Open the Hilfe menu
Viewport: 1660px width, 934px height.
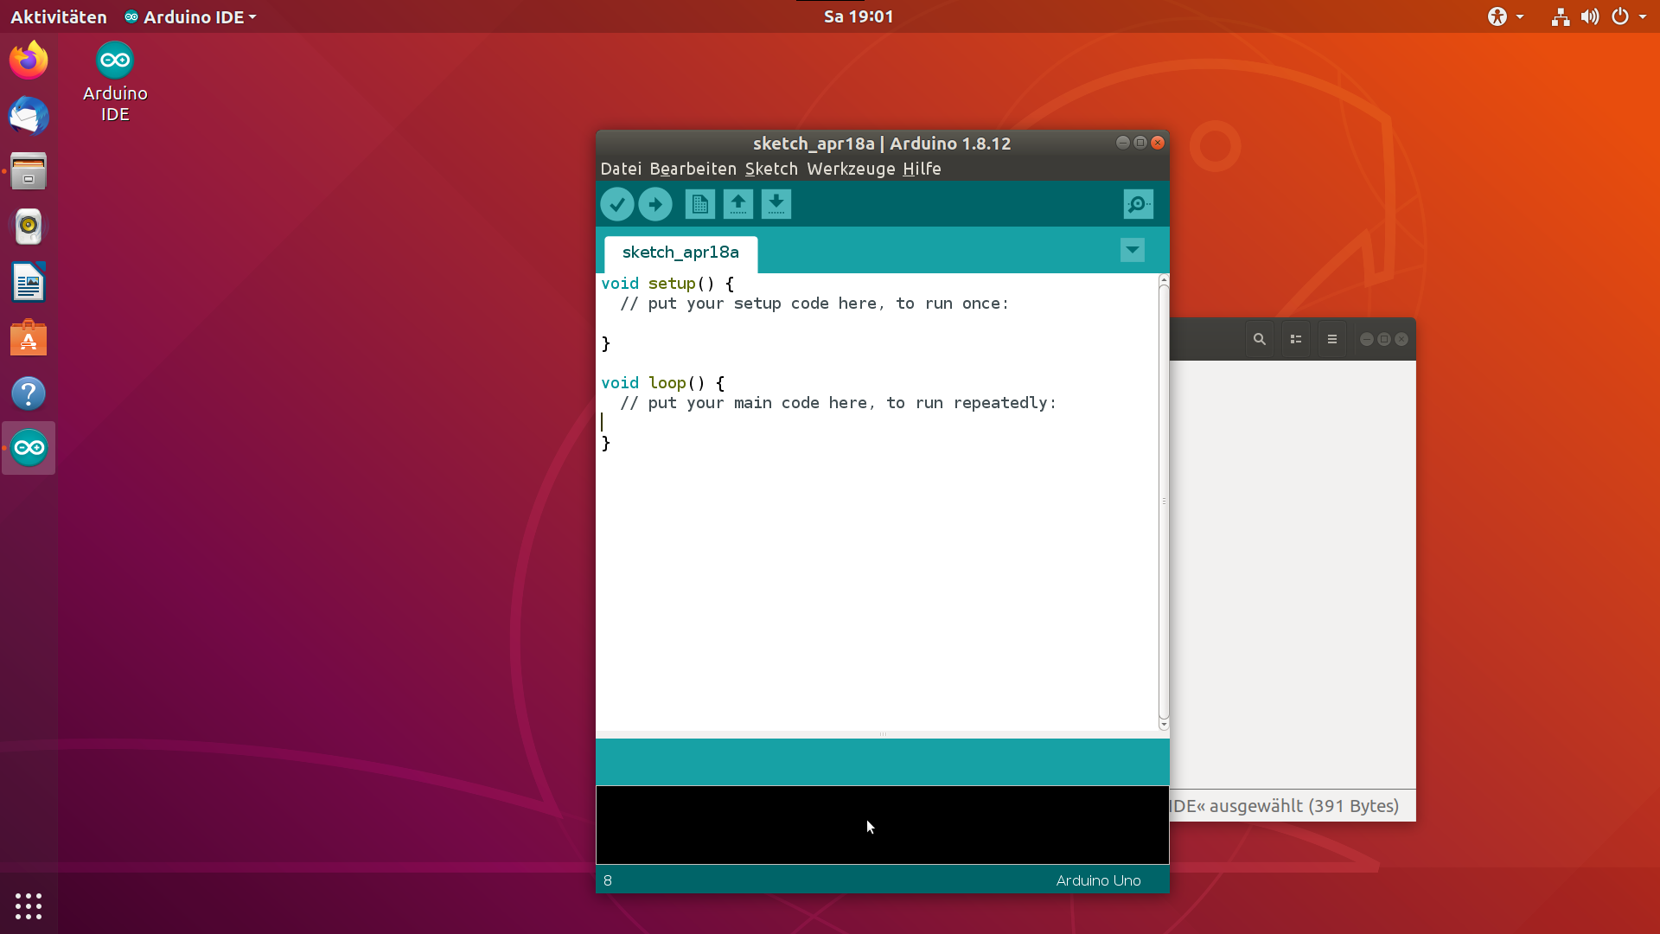(x=922, y=169)
